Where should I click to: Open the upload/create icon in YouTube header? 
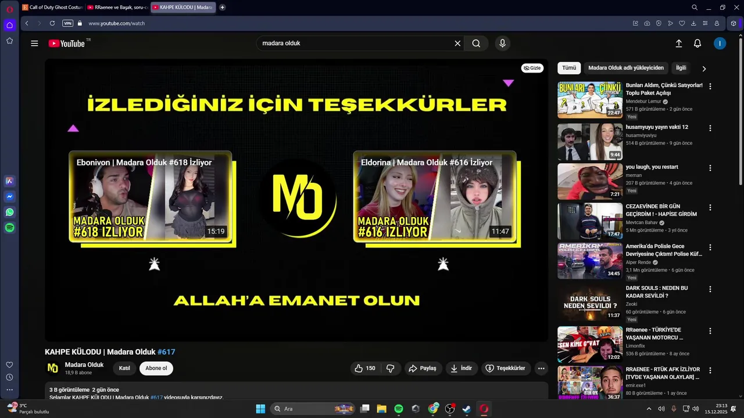(678, 44)
